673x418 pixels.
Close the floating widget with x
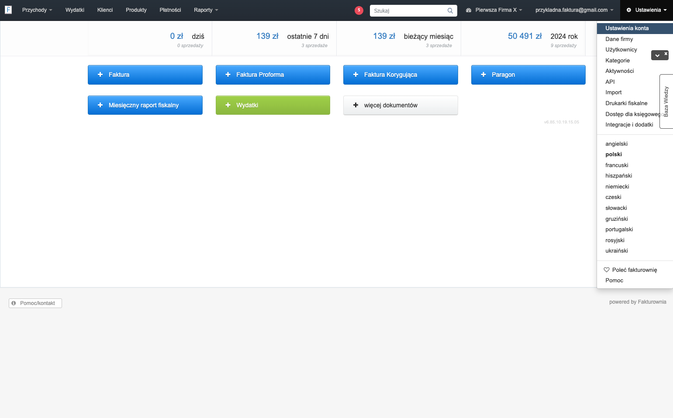point(666,53)
